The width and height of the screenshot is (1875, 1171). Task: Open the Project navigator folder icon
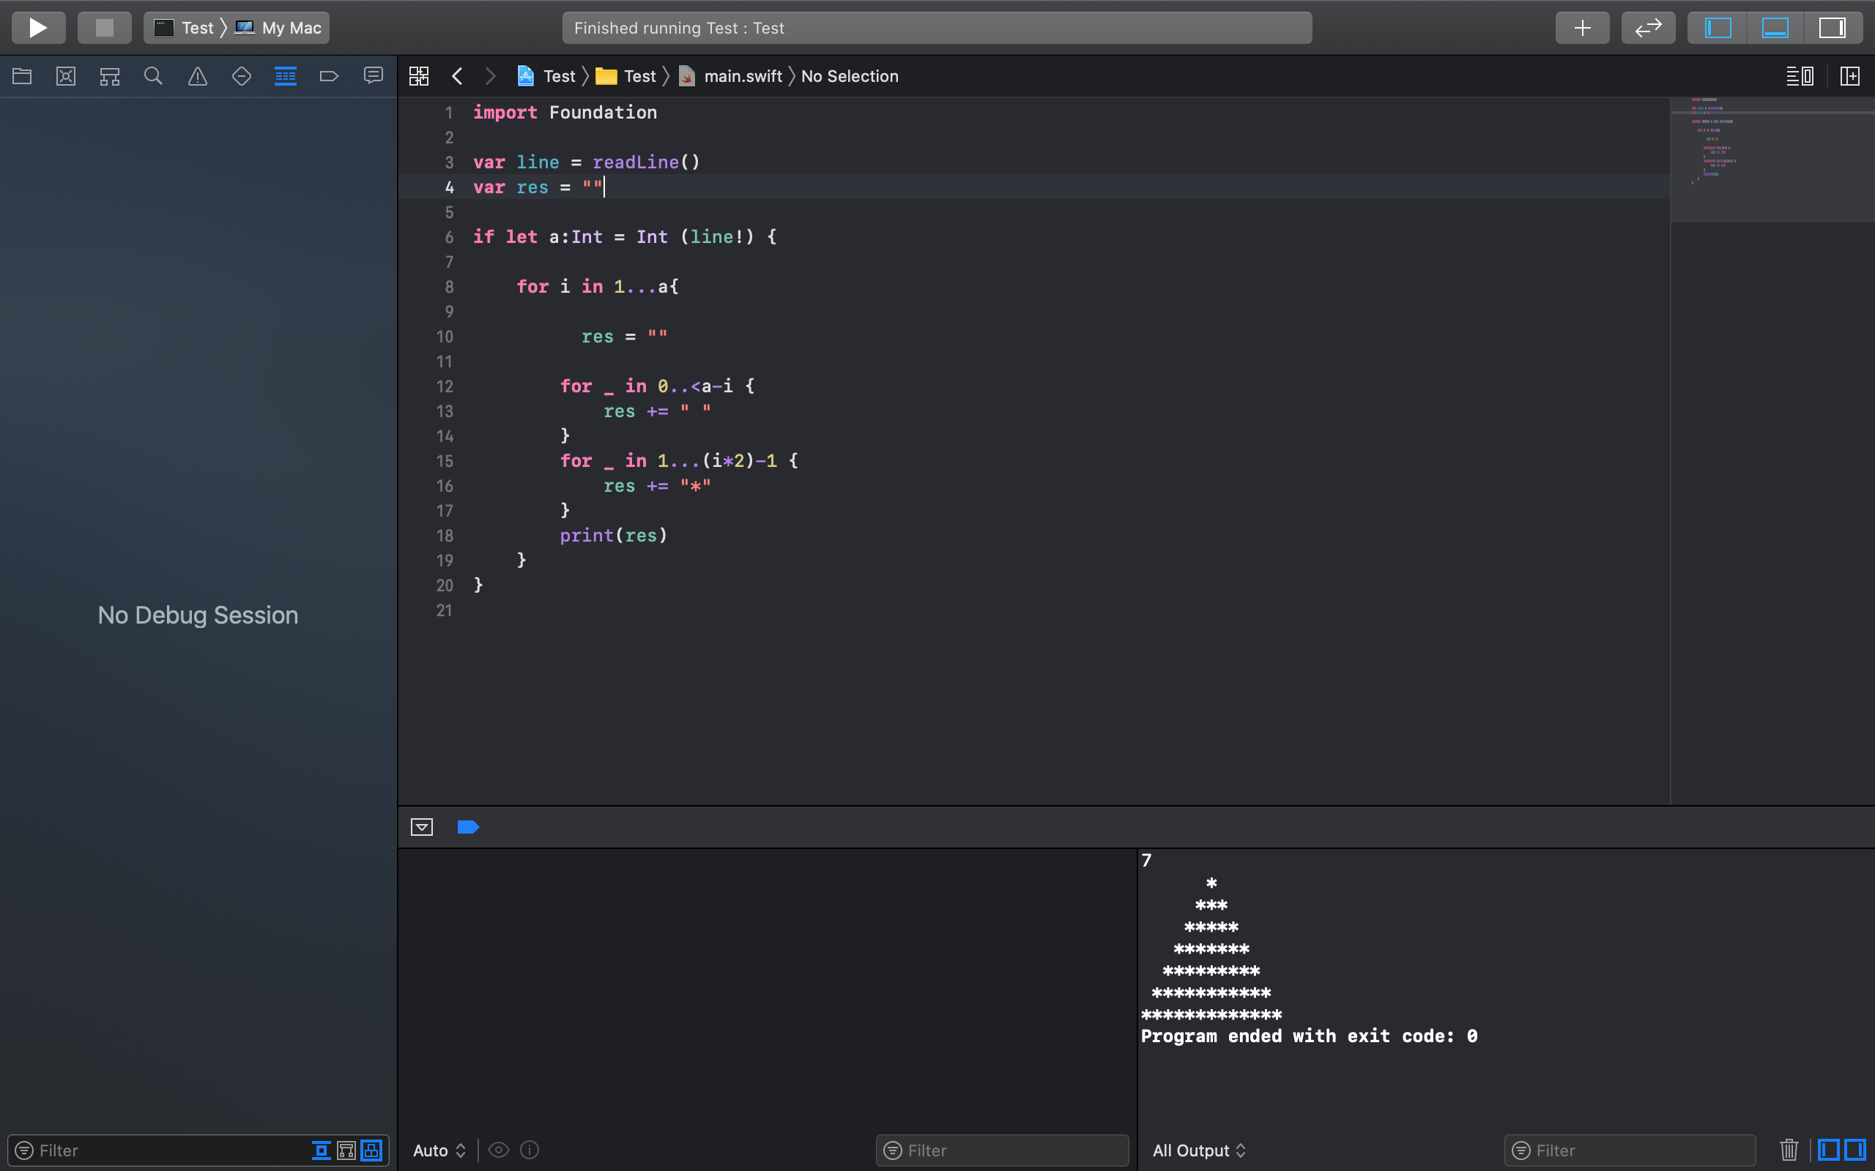pyautogui.click(x=22, y=76)
